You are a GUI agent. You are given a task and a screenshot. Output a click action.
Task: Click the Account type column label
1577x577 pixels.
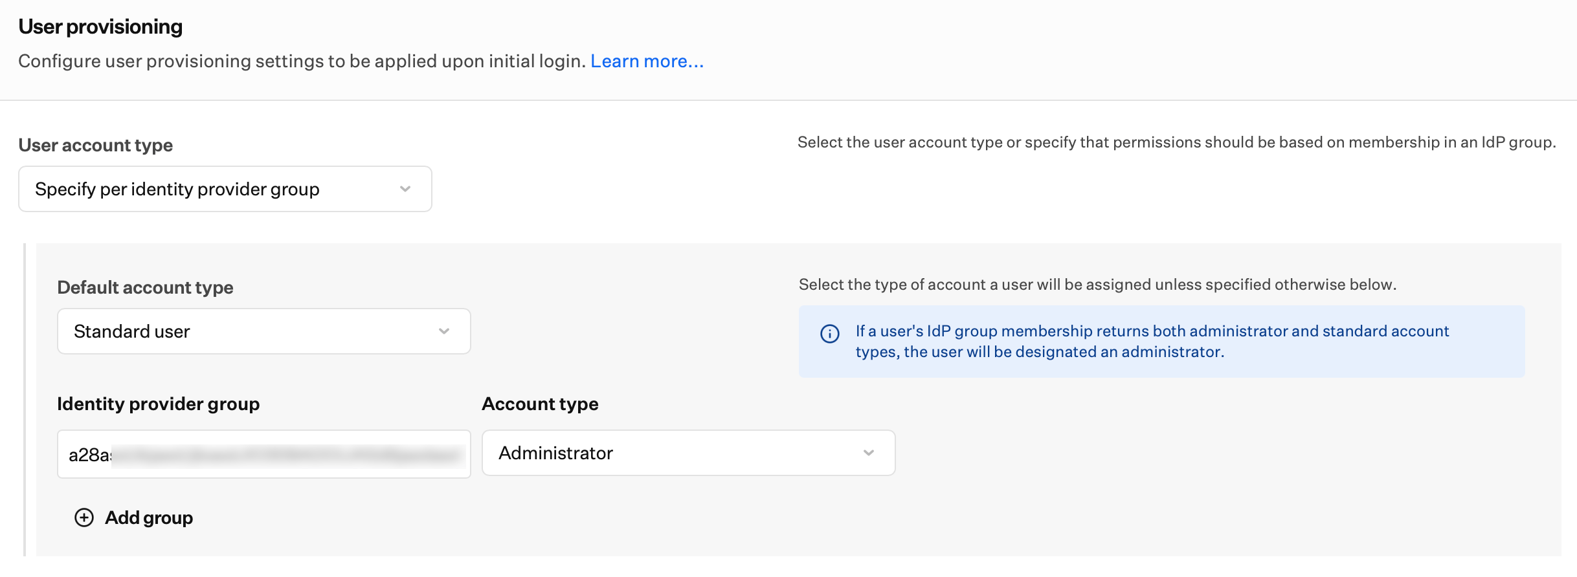[540, 404]
